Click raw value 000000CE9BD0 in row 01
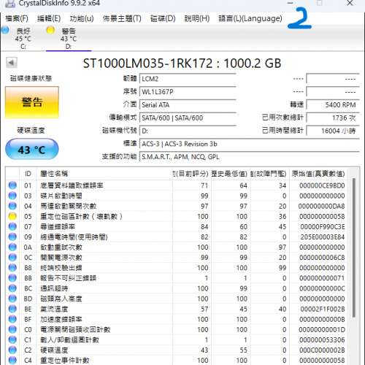Image resolution: width=365 pixels, height=365 pixels. click(x=322, y=185)
